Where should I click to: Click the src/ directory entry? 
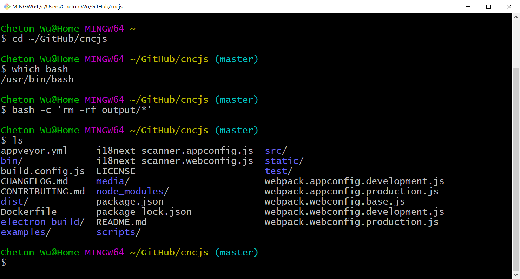276,151
